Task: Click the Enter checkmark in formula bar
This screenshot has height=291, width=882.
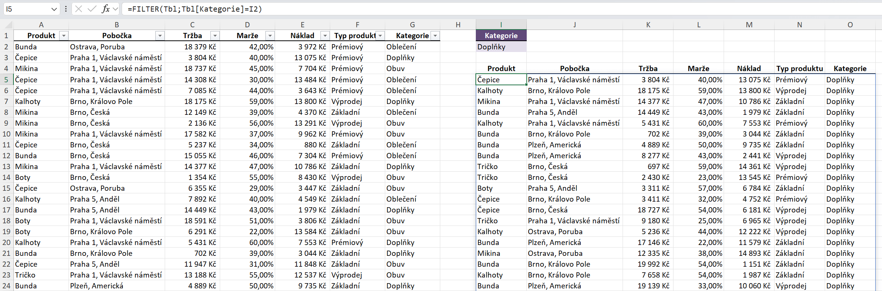Action: [x=92, y=9]
